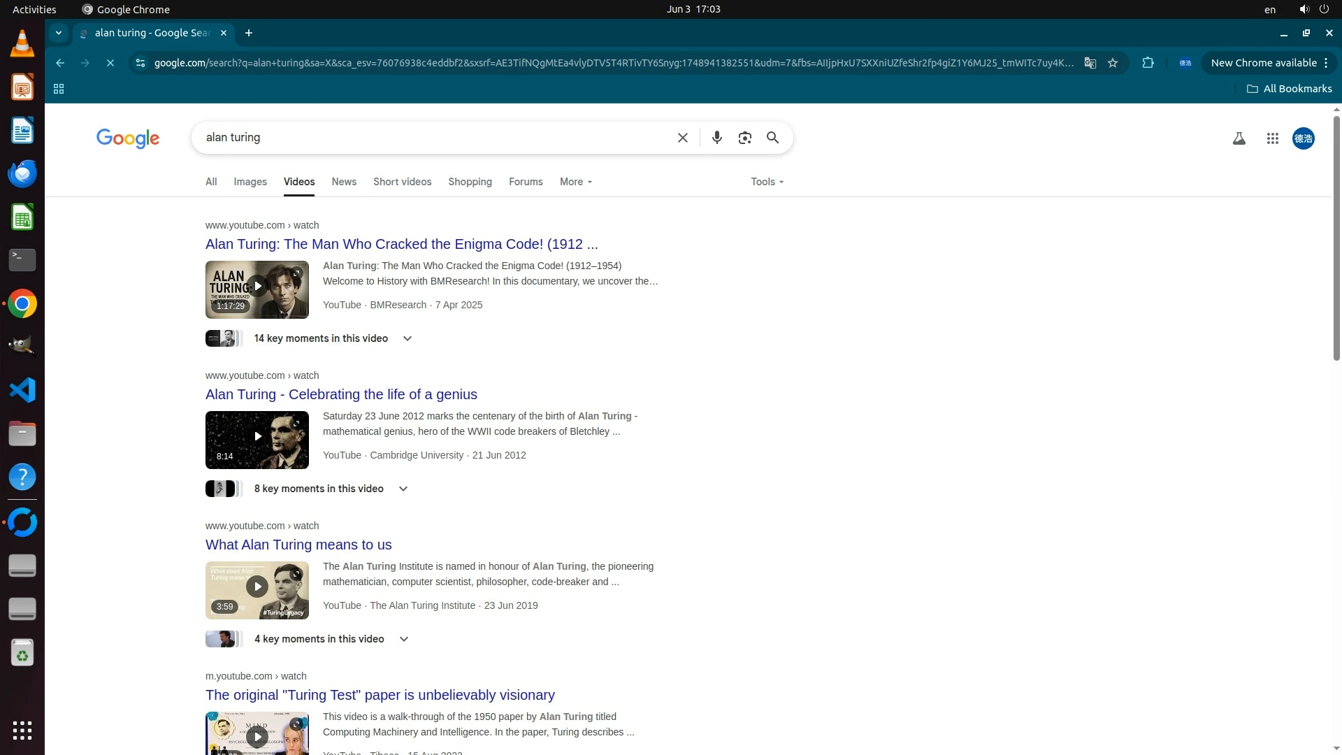
Task: Open 'Alan Turing - Celebrating the life of a genius'
Action: [341, 394]
